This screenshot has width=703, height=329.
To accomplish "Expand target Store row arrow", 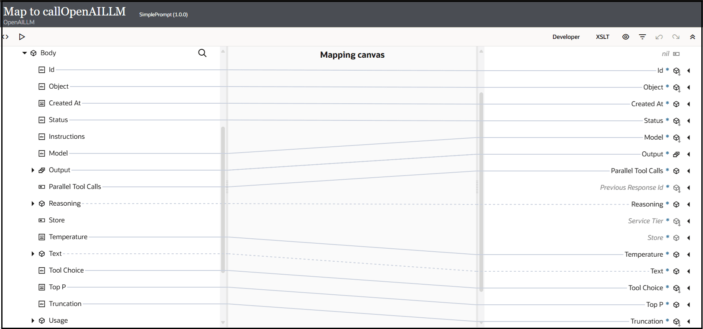I will coord(688,238).
